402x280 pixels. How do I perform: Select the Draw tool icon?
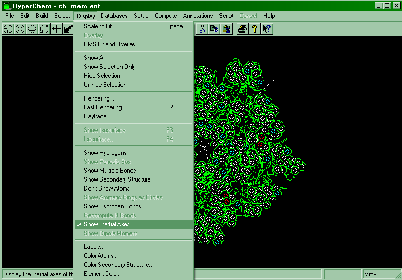tap(8, 29)
